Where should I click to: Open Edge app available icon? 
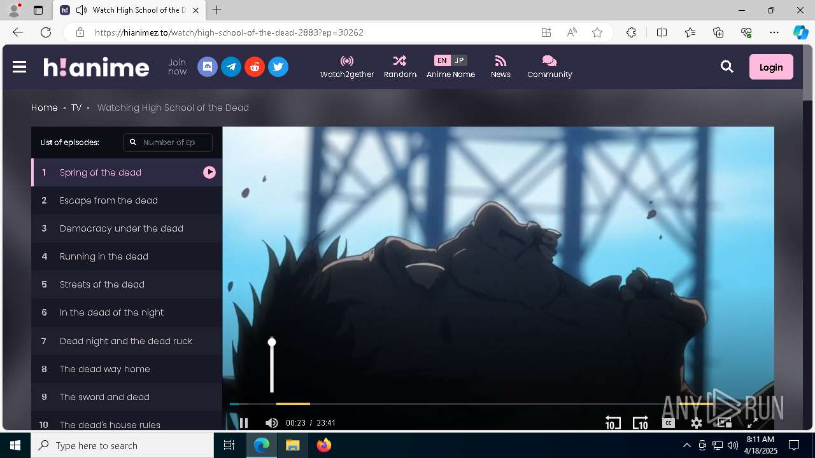click(546, 32)
